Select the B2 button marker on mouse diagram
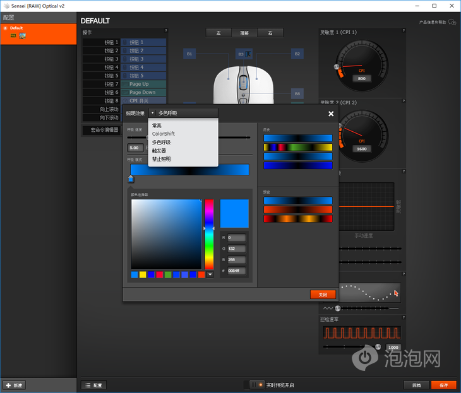 click(x=297, y=54)
